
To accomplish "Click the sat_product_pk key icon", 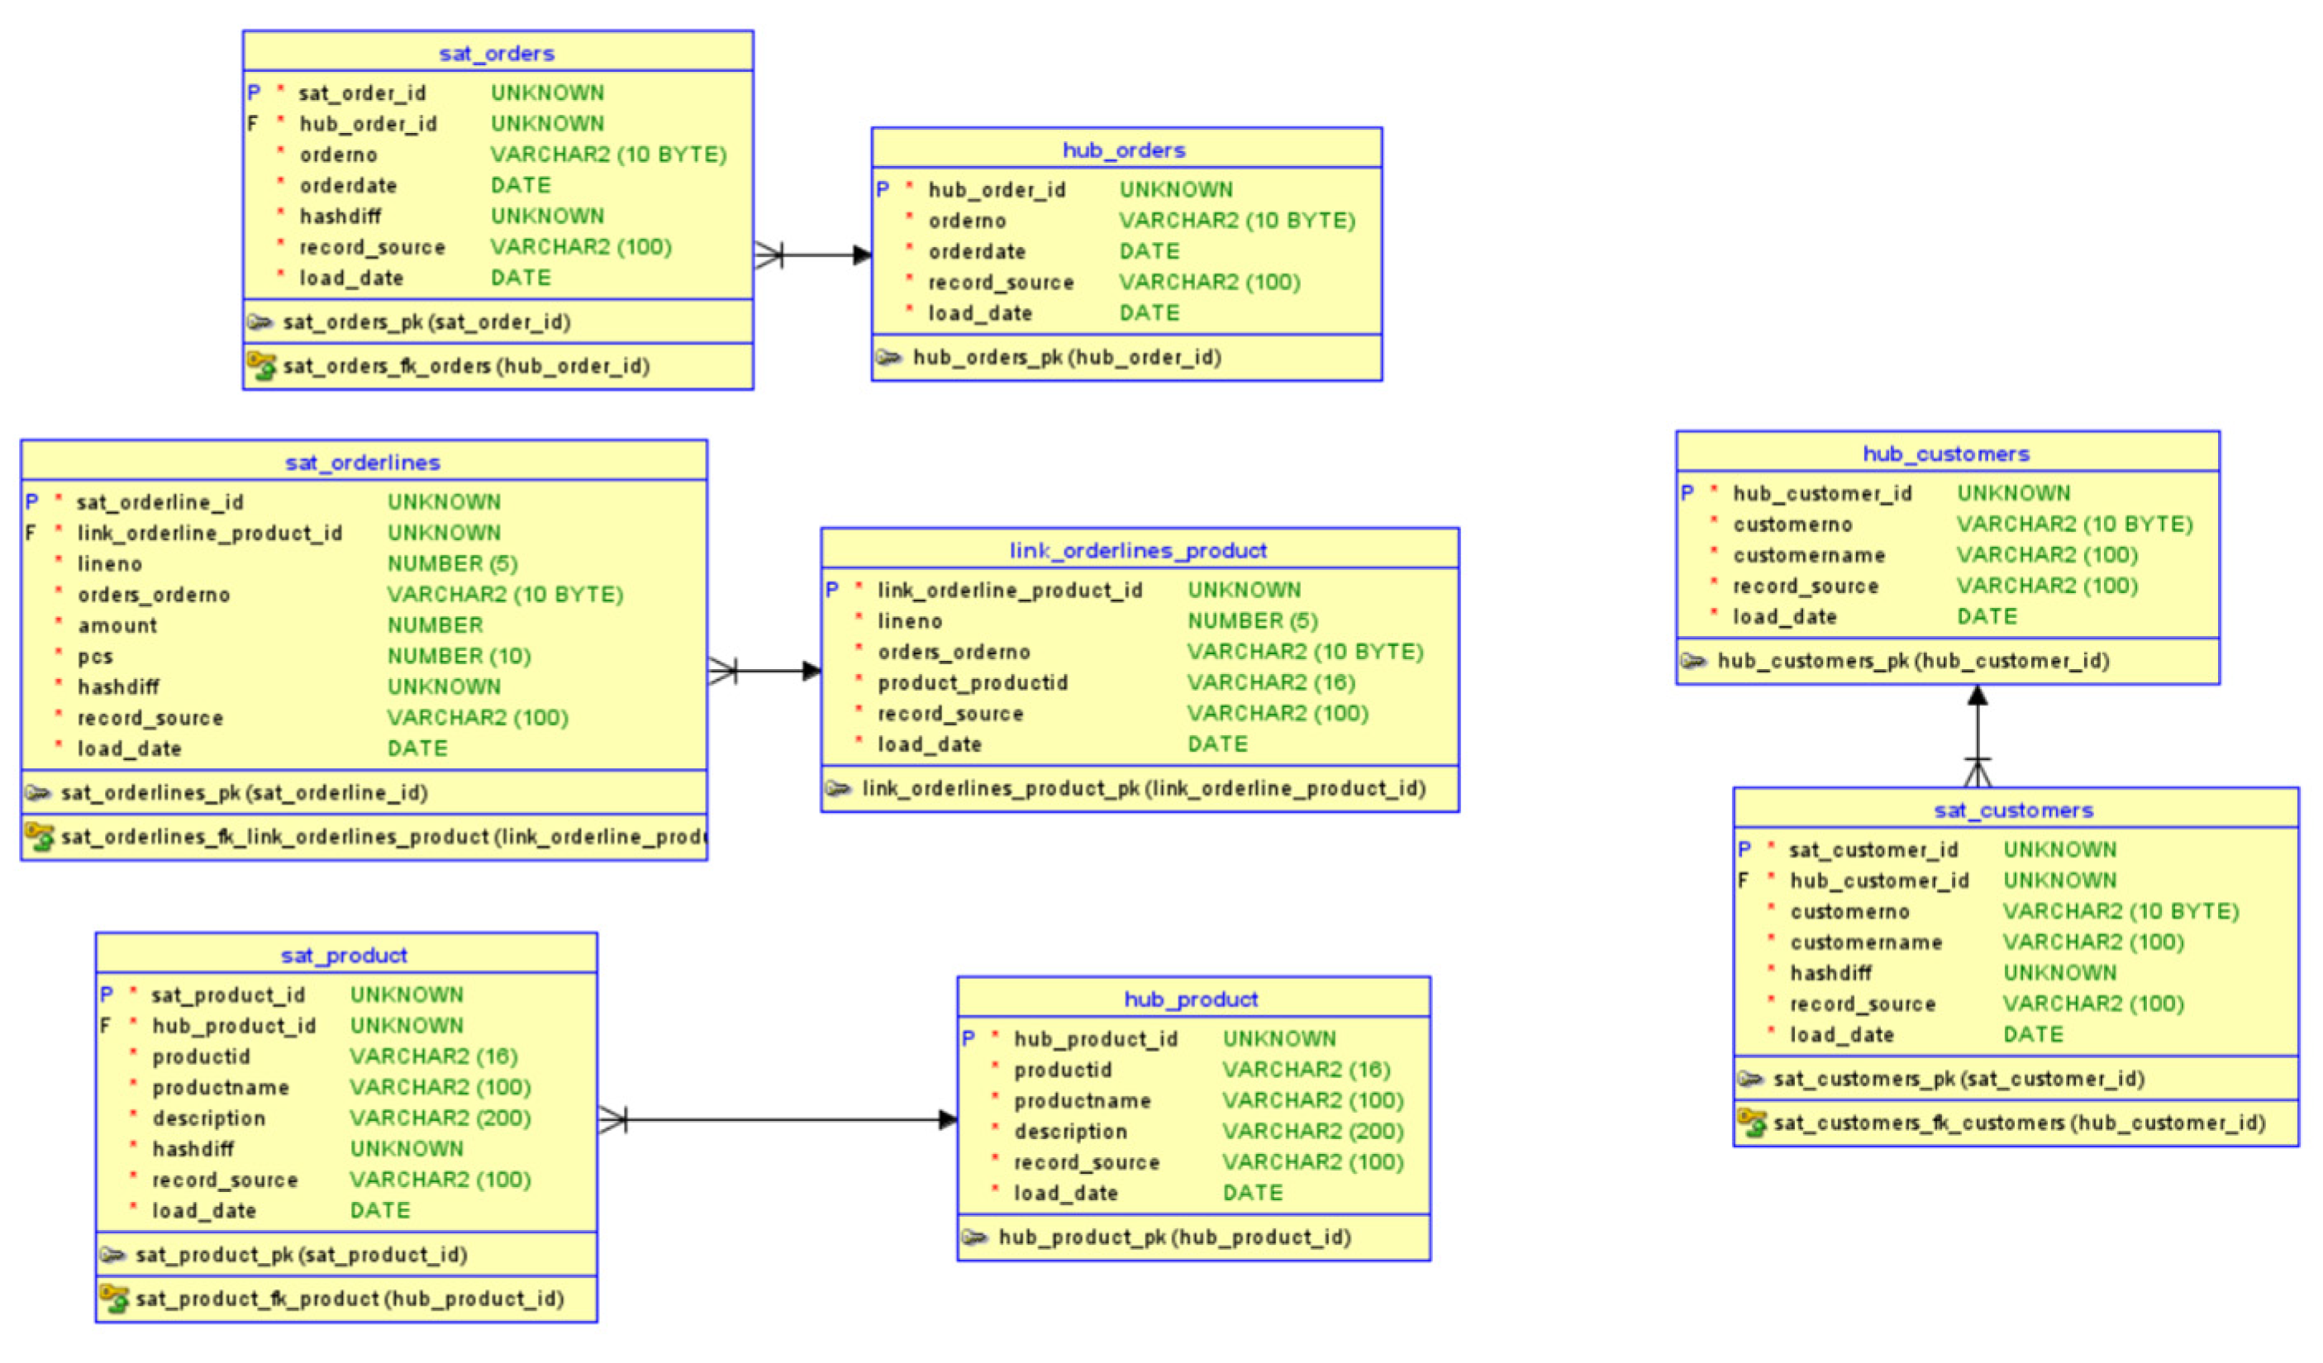I will pos(113,1255).
